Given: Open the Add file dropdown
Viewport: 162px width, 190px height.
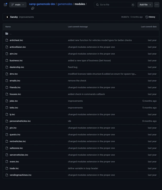Looking at the screenshot, I should pyautogui.click(x=145, y=5).
